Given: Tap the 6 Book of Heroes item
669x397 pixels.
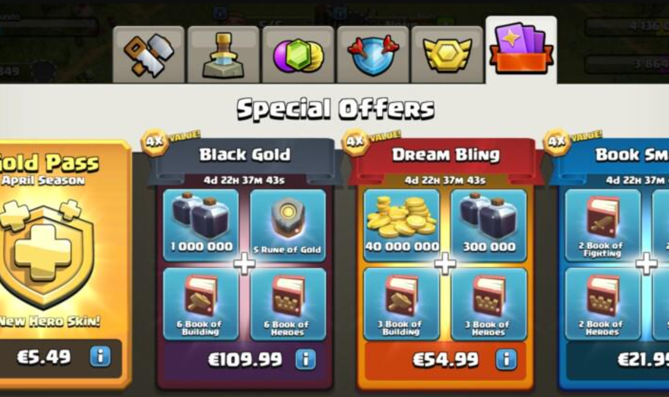Looking at the screenshot, I should [288, 304].
